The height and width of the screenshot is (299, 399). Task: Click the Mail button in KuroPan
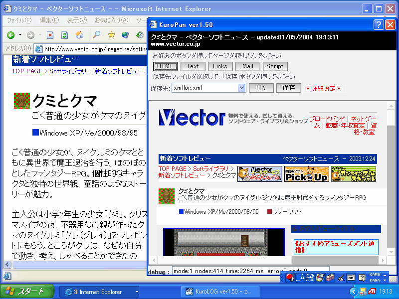(247, 66)
